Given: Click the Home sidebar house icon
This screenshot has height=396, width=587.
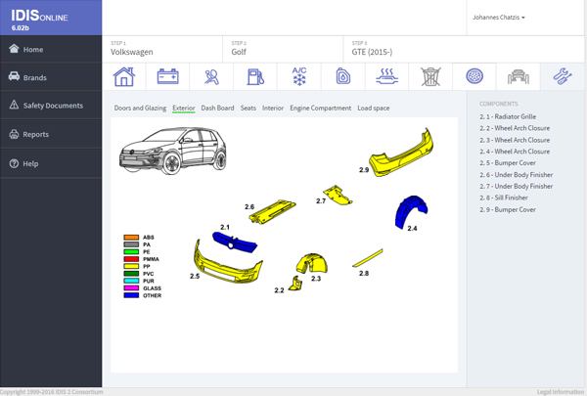Looking at the screenshot, I should 14,49.
